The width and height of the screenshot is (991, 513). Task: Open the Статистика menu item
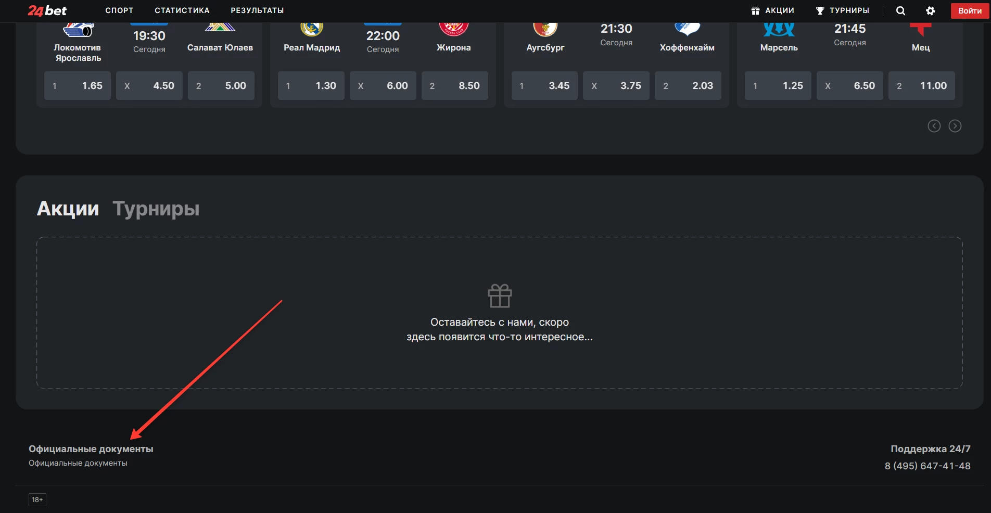click(x=182, y=10)
